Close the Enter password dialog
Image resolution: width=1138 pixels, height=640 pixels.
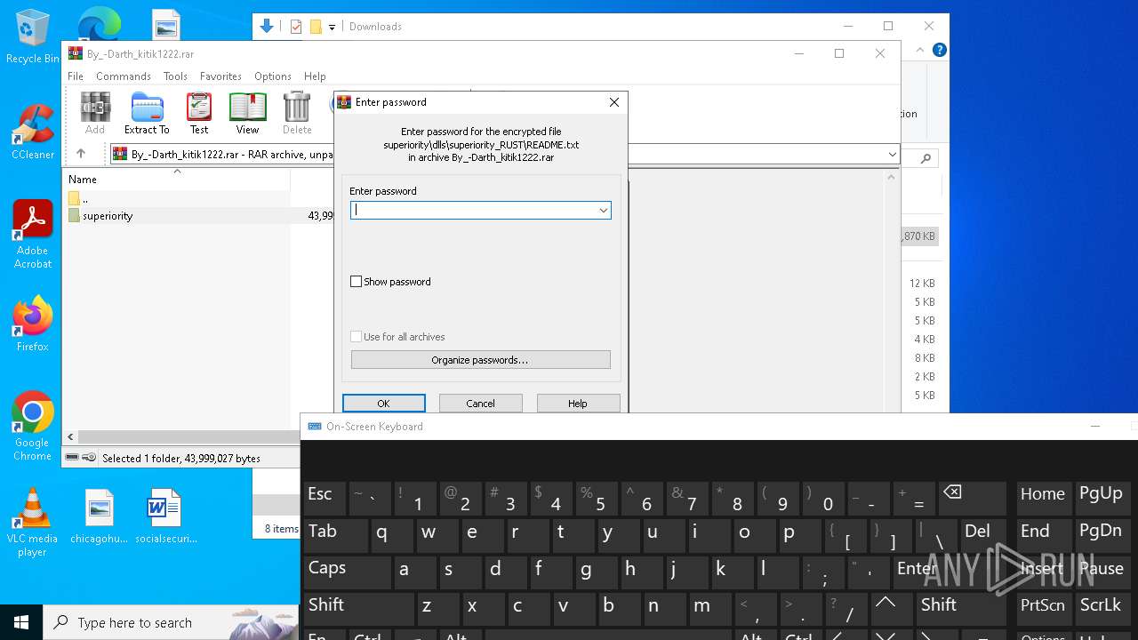(613, 102)
